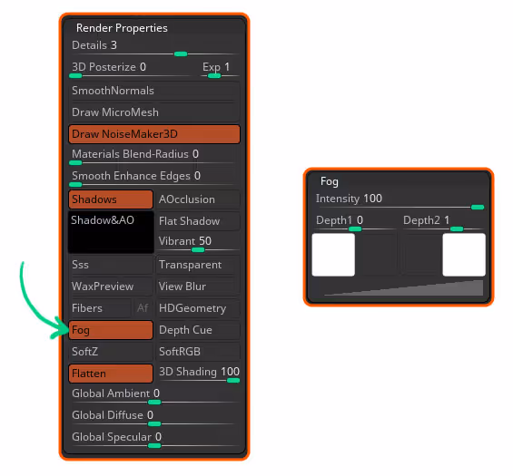Enable WaxPreview
The height and width of the screenshot is (476, 513).
[x=111, y=287]
